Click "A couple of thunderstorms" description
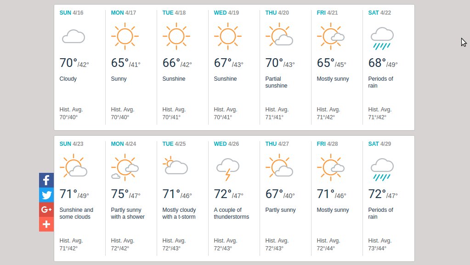 click(x=231, y=214)
